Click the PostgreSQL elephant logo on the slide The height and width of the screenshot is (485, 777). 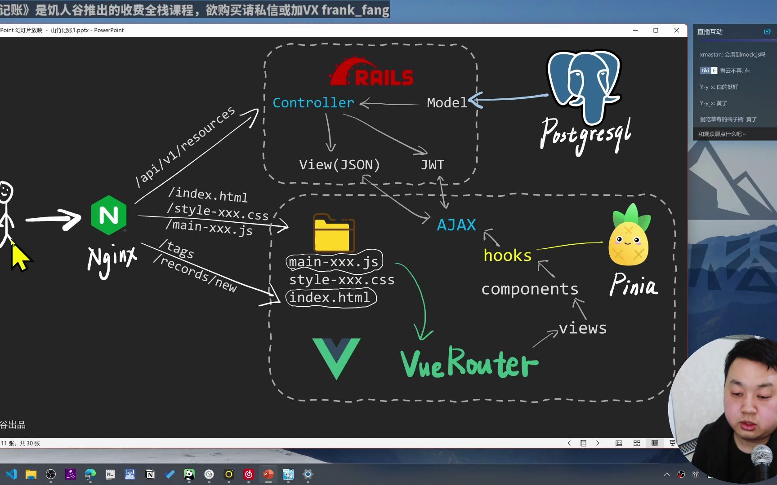[584, 88]
